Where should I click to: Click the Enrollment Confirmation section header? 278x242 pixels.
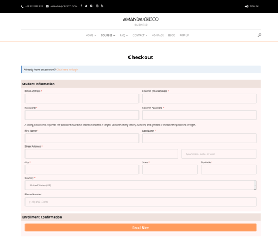(x=141, y=217)
